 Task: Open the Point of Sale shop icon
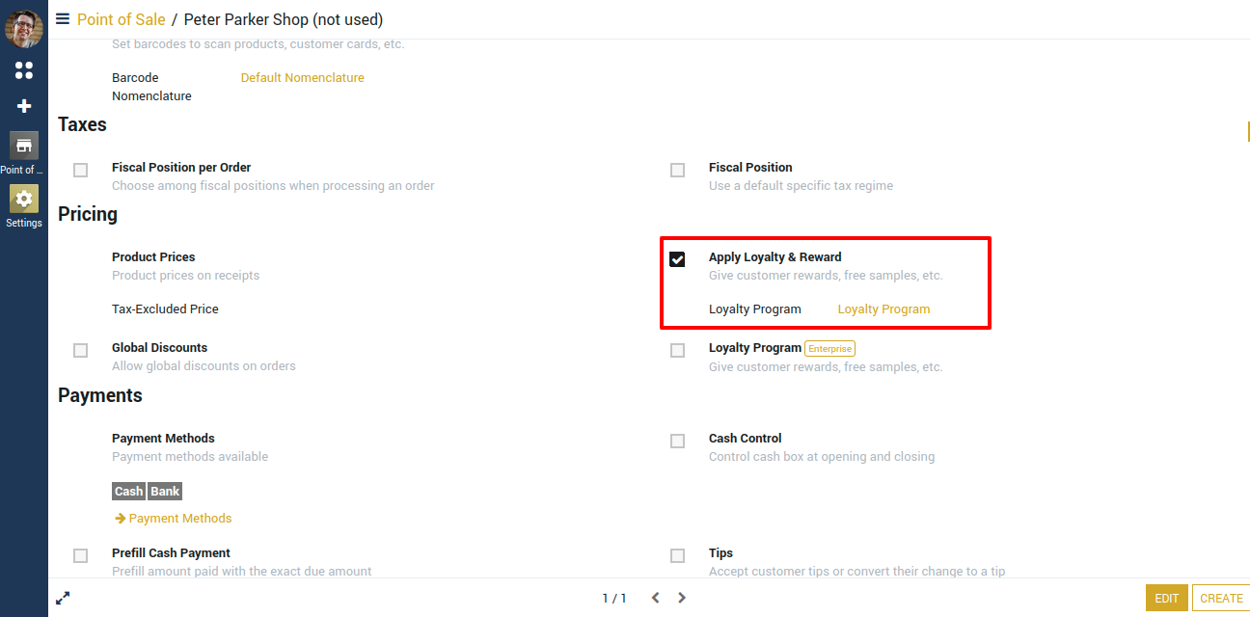[24, 147]
